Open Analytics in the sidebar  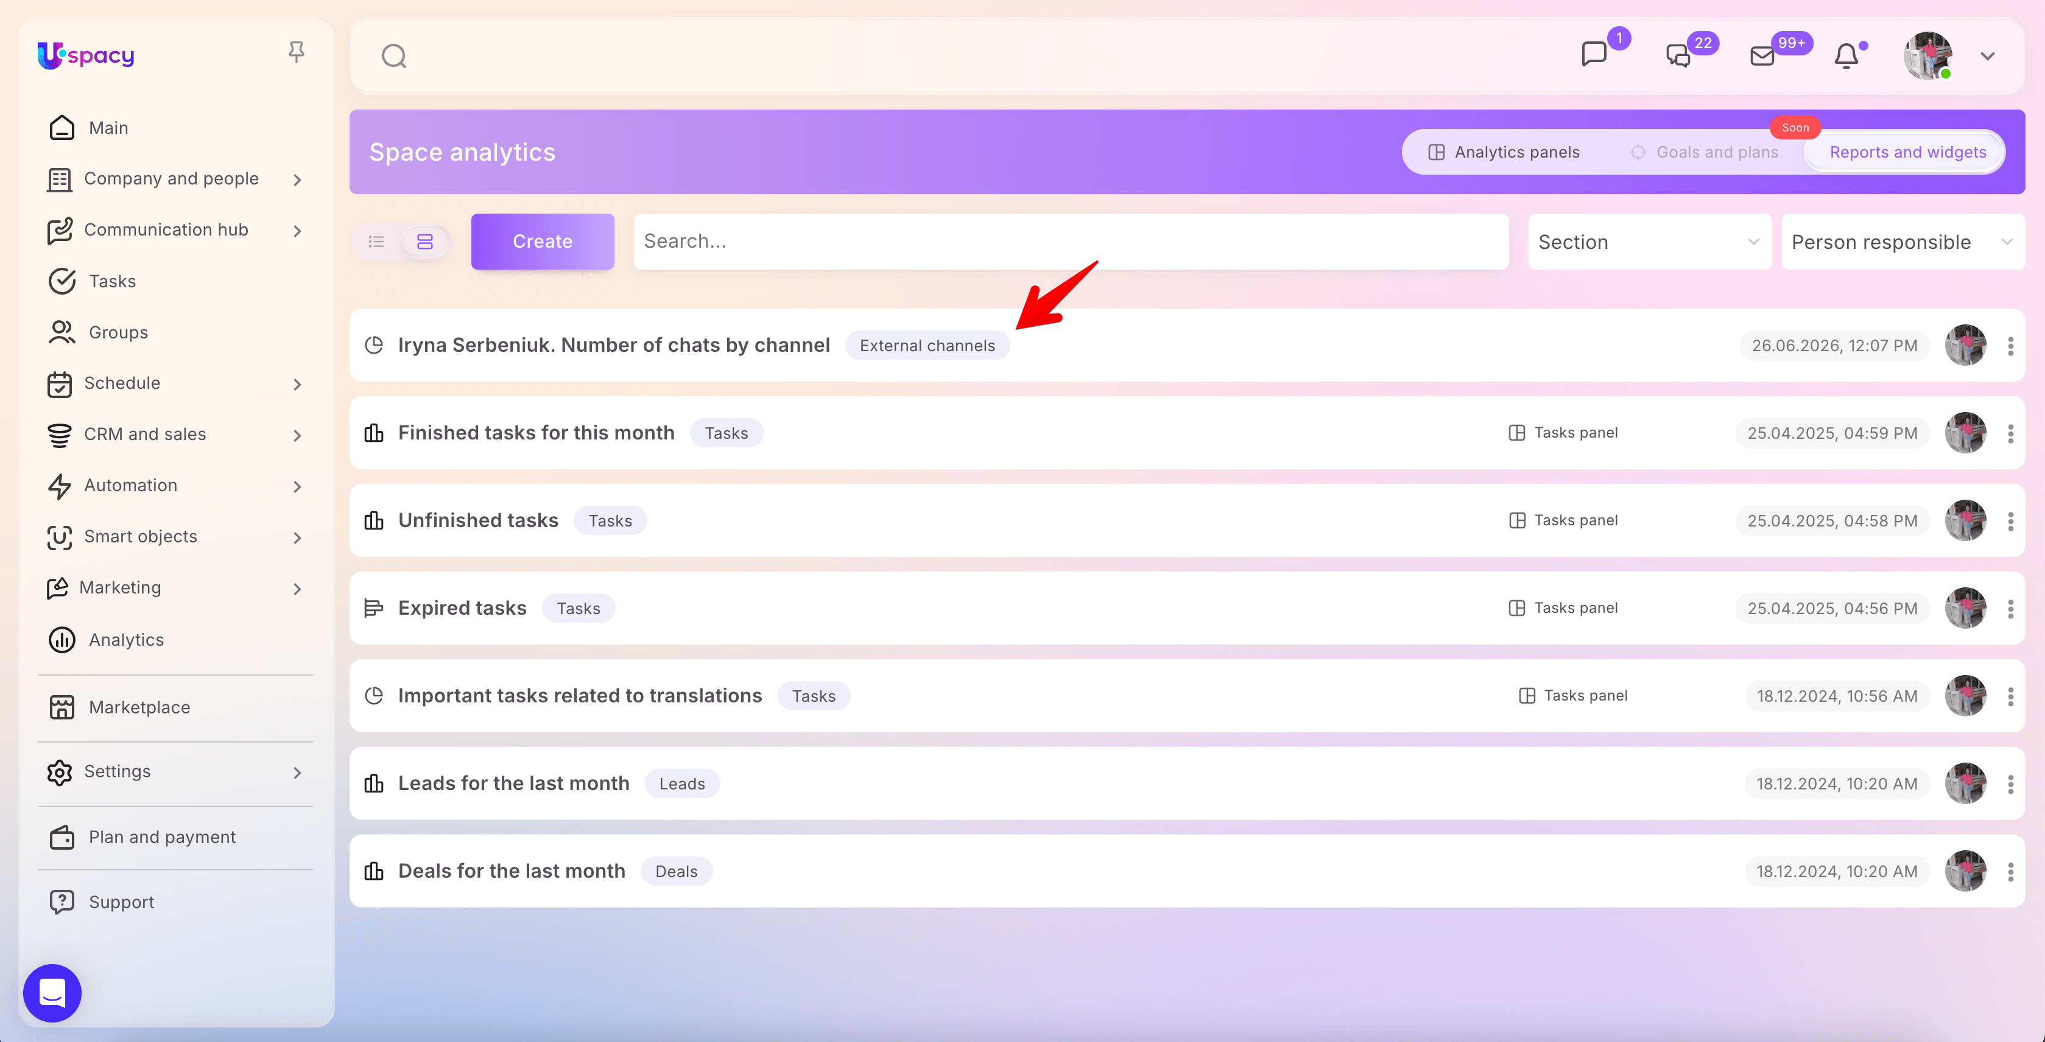click(x=126, y=640)
